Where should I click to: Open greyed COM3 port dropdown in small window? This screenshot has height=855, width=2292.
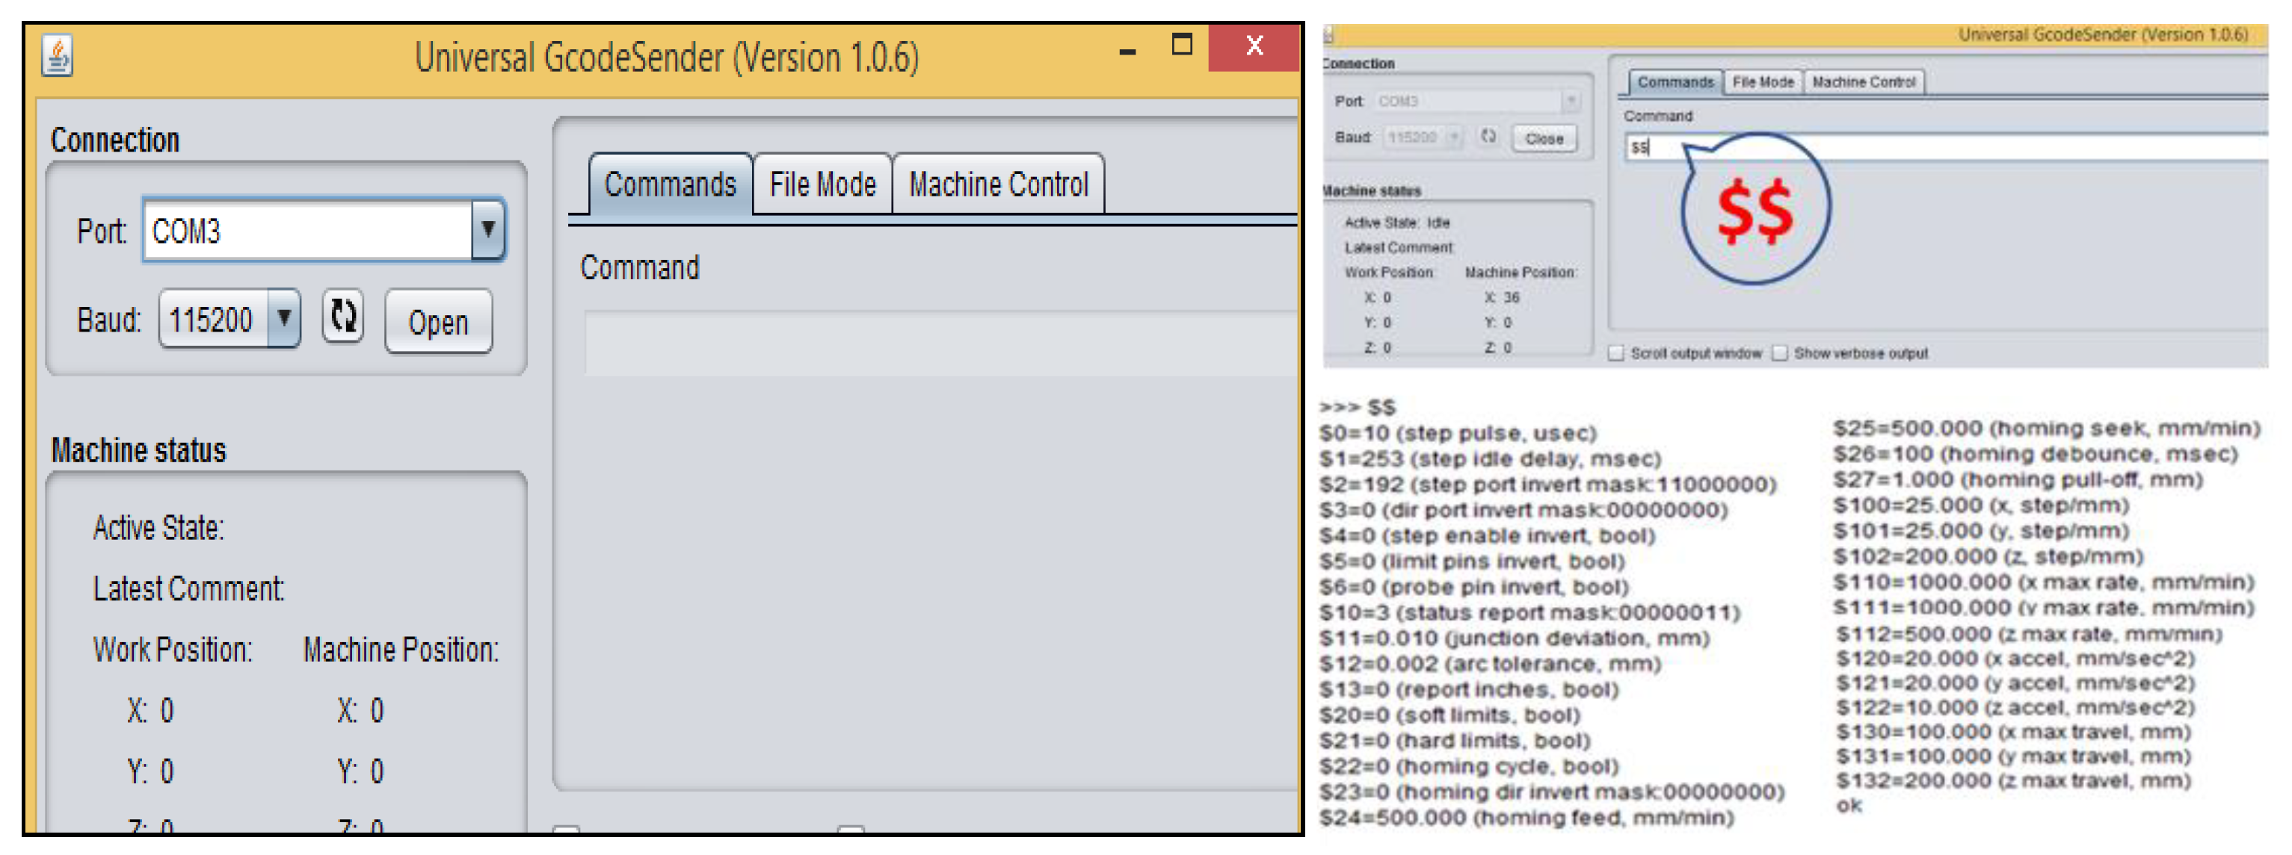pyautogui.click(x=1571, y=102)
